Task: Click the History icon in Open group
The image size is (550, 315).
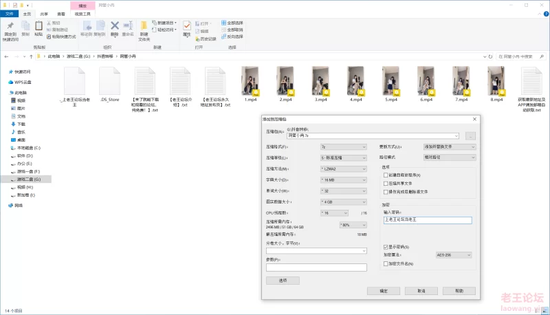Action: pos(197,39)
